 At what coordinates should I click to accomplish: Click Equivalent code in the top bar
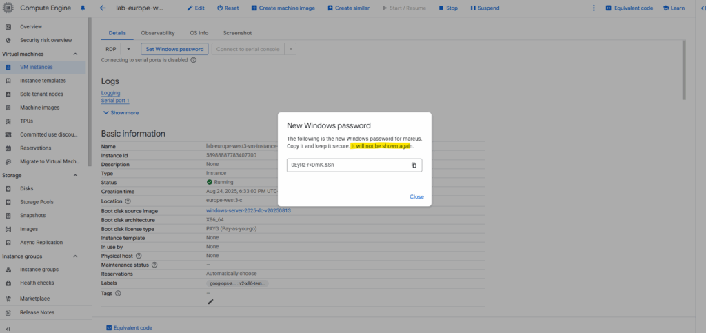(x=629, y=8)
